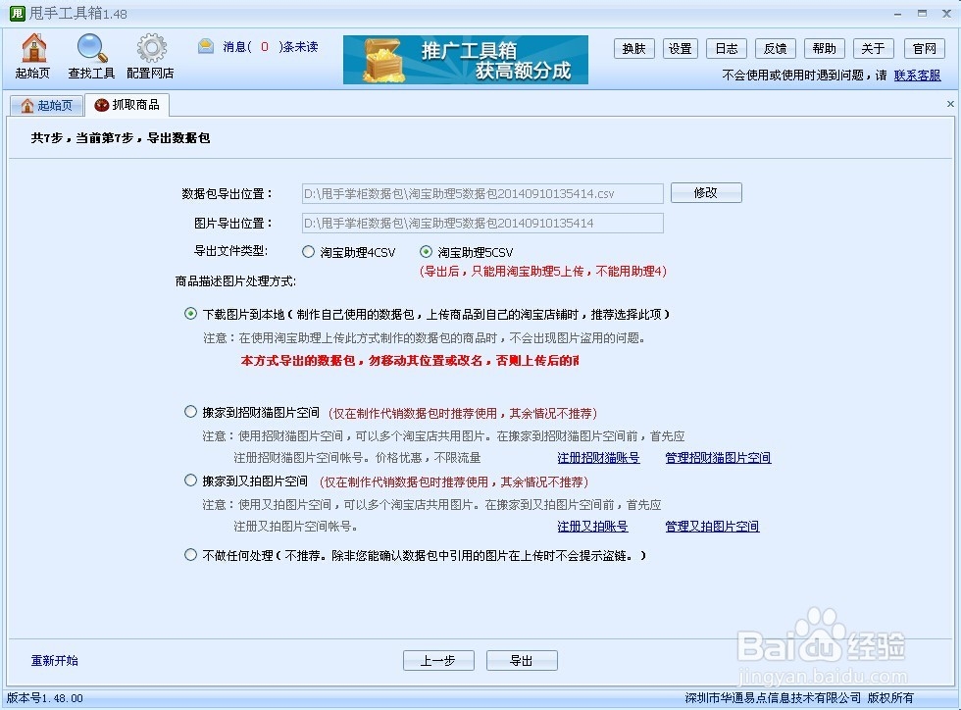The height and width of the screenshot is (710, 961).
Task: Open 注册又拍账号 link
Action: click(592, 526)
